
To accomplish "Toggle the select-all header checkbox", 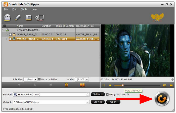I will [x=5, y=26].
